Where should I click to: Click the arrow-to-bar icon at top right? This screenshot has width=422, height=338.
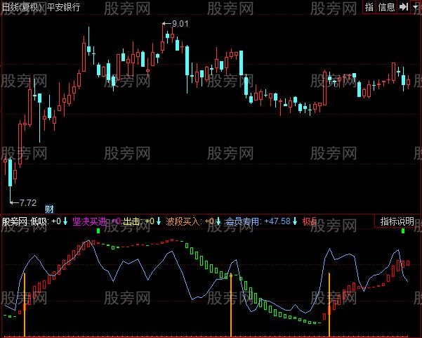[404, 7]
